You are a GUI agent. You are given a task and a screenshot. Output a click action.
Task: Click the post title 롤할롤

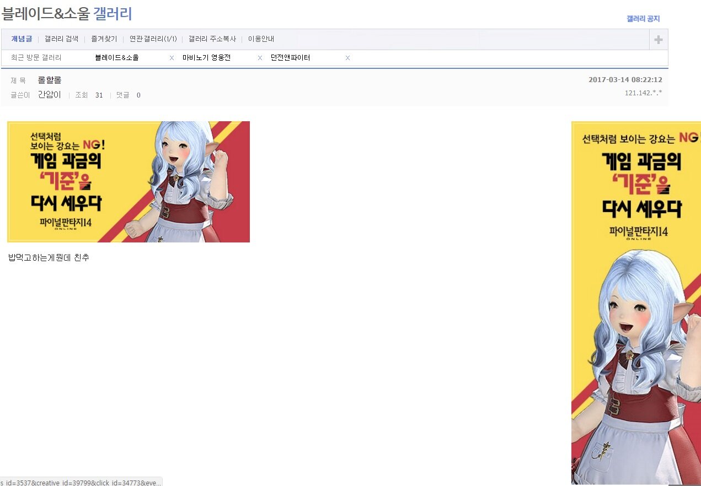coord(49,80)
